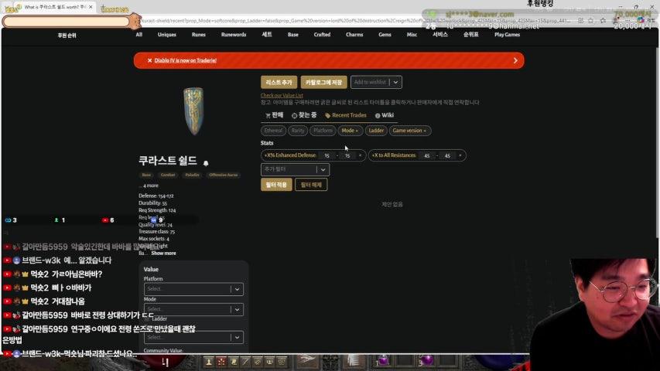Switch to the Wiki tab
The width and height of the screenshot is (660, 371).
pyautogui.click(x=385, y=115)
